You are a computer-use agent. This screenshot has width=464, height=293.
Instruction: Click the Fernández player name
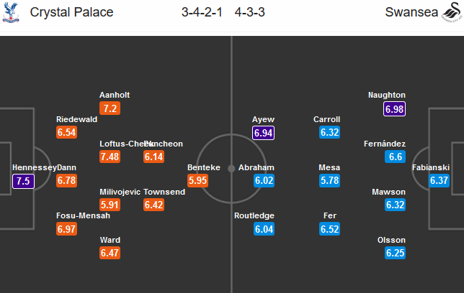[385, 144]
